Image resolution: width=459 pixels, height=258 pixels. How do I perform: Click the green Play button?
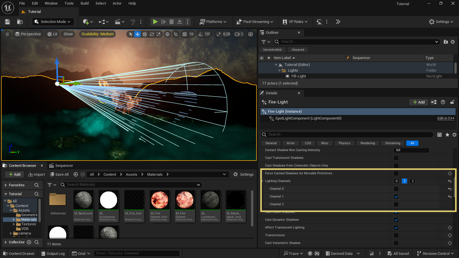pos(155,22)
